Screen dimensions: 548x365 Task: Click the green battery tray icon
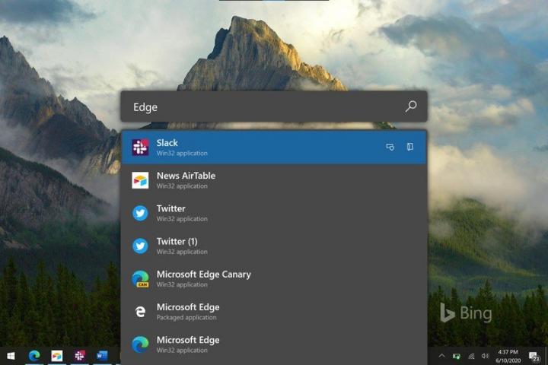point(457,357)
